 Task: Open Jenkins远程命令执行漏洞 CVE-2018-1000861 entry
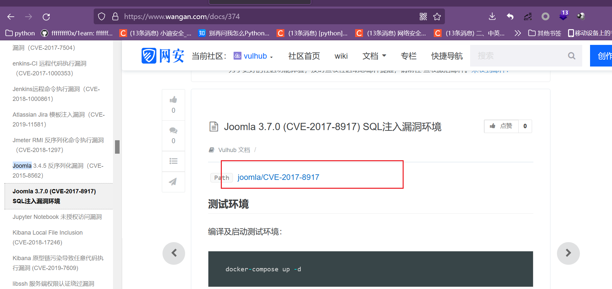[56, 94]
